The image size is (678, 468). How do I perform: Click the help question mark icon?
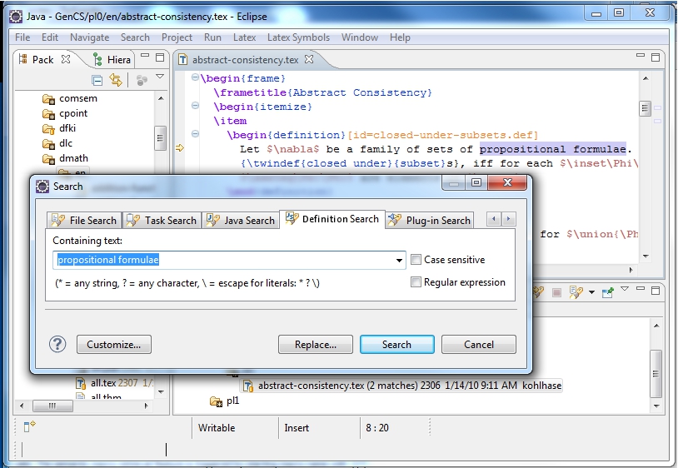pyautogui.click(x=57, y=344)
